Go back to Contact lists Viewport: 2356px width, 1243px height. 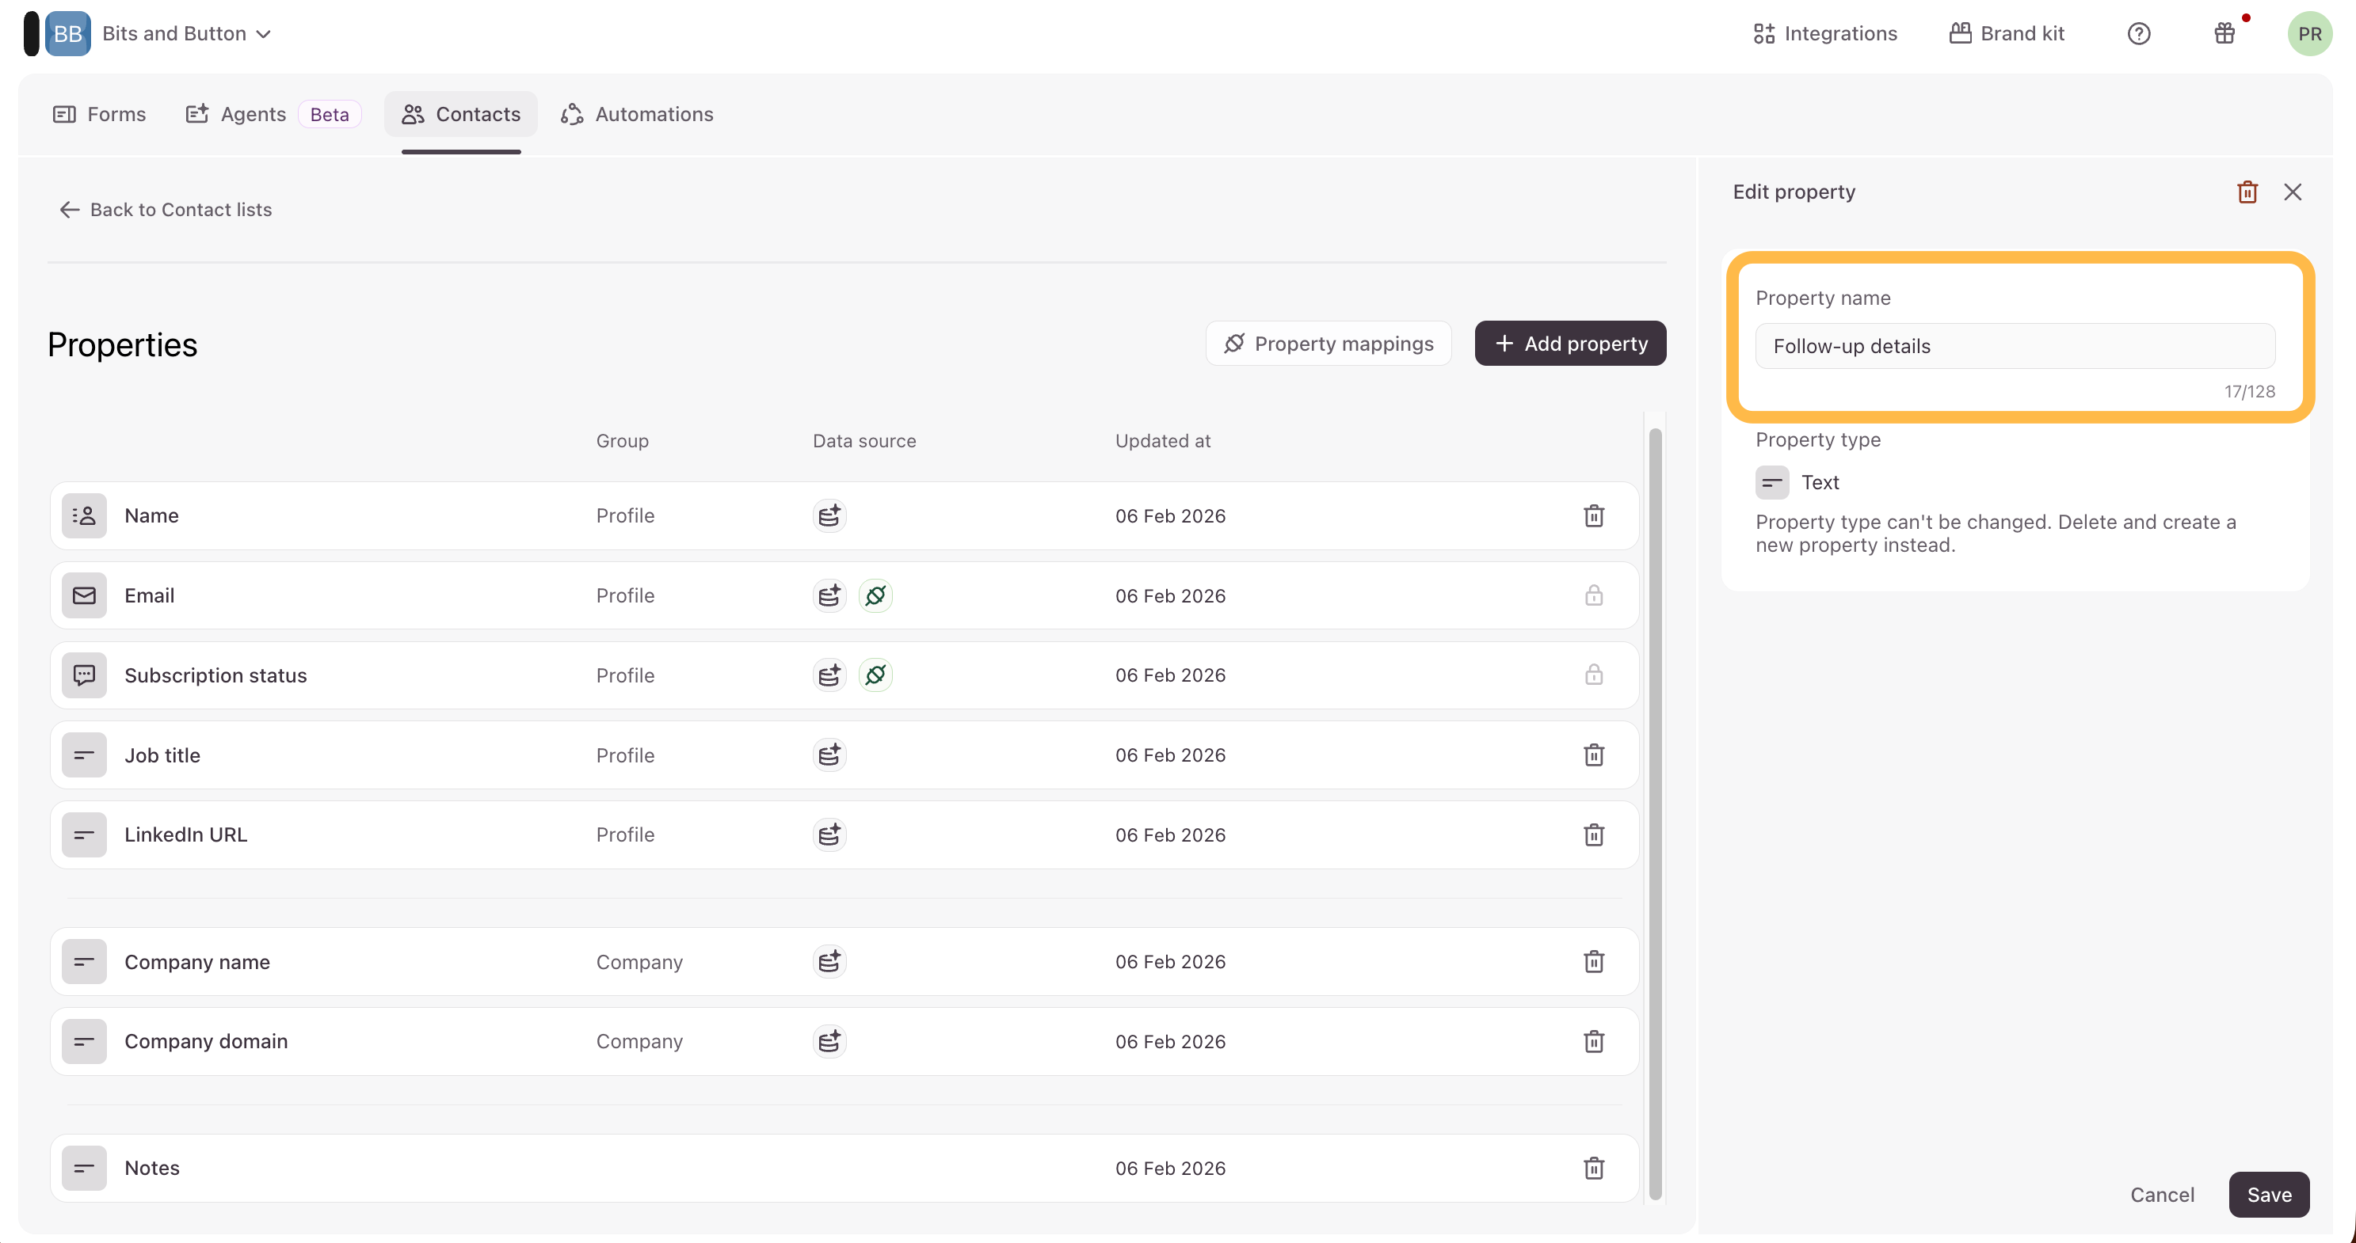[x=166, y=211]
